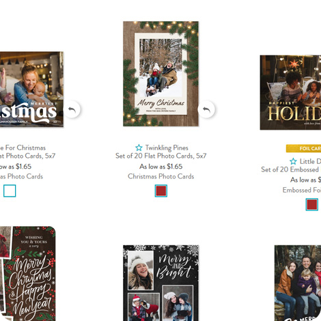This screenshot has height=321, width=321.
Task: Open the Merry and Bright chalkboard card
Action: tap(160, 283)
